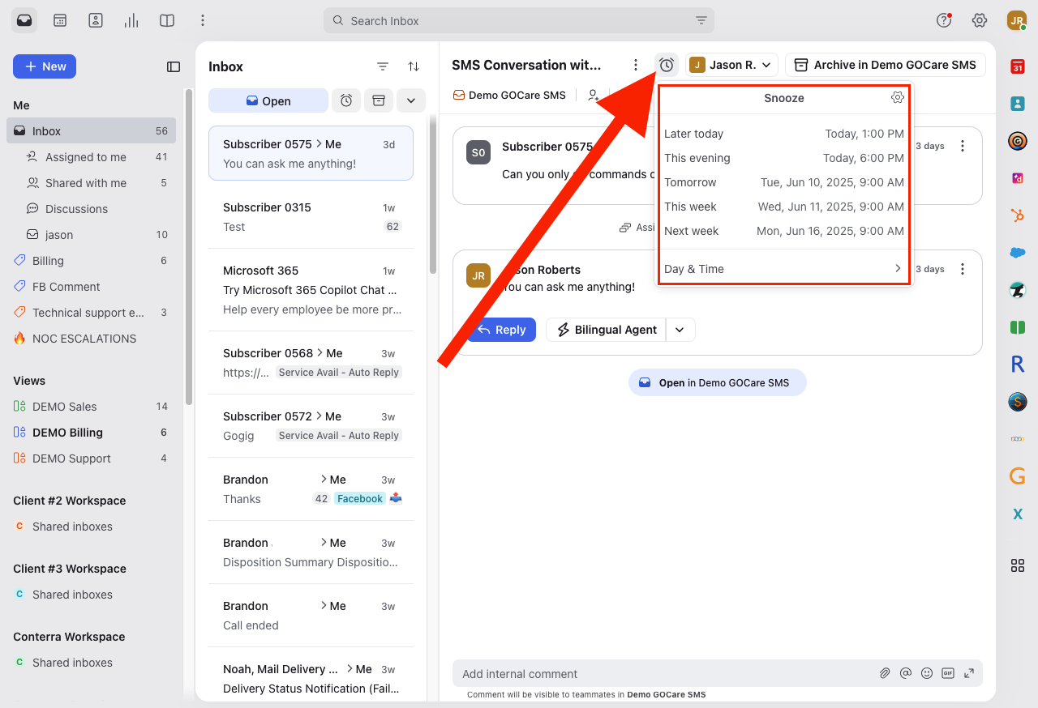Choose This week snooze option
Viewport: 1038px width, 708px height.
point(784,207)
